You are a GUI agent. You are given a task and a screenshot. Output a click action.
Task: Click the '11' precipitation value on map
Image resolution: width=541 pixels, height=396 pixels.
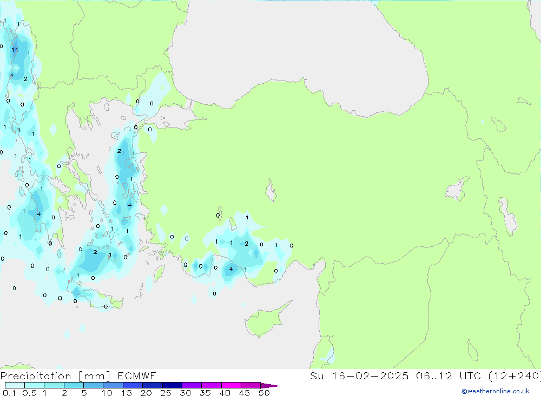click(15, 50)
